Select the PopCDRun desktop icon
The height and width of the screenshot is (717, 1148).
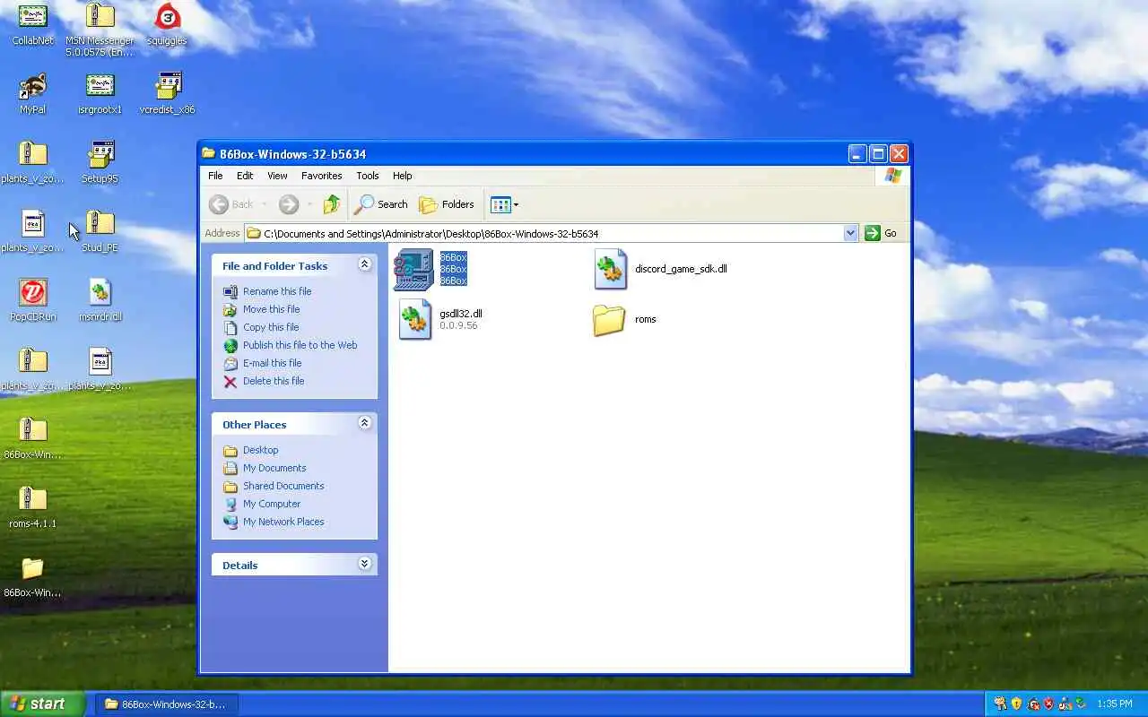click(x=33, y=300)
